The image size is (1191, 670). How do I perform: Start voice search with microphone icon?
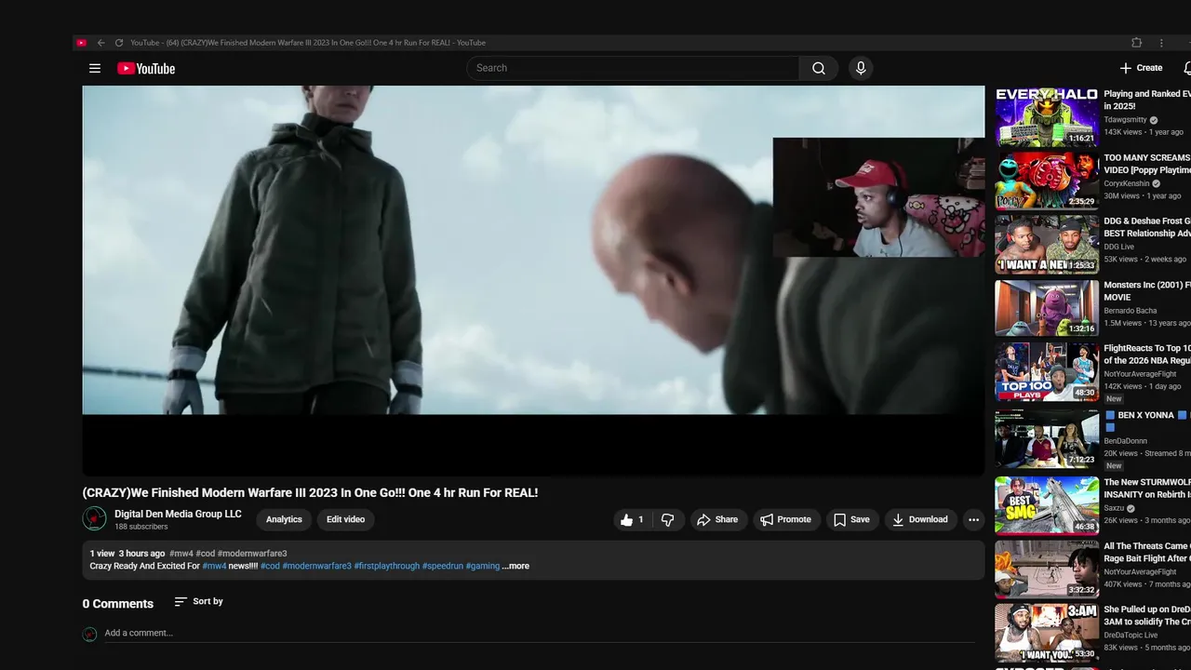pos(861,68)
